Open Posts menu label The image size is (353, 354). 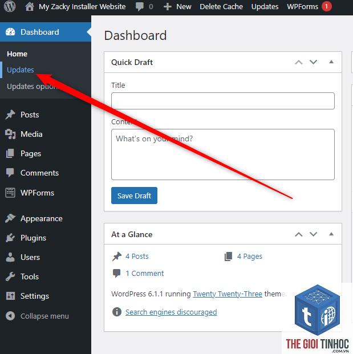pyautogui.click(x=30, y=115)
